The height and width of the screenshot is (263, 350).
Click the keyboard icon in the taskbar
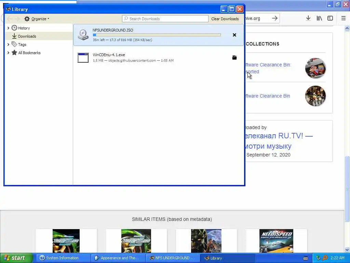(306, 258)
